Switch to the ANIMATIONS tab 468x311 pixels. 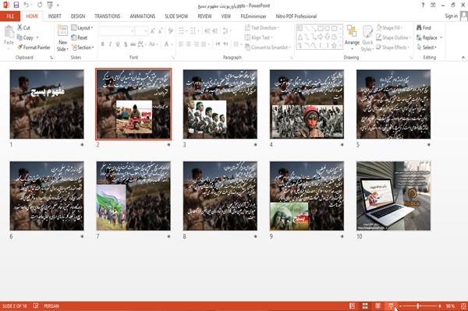click(143, 16)
